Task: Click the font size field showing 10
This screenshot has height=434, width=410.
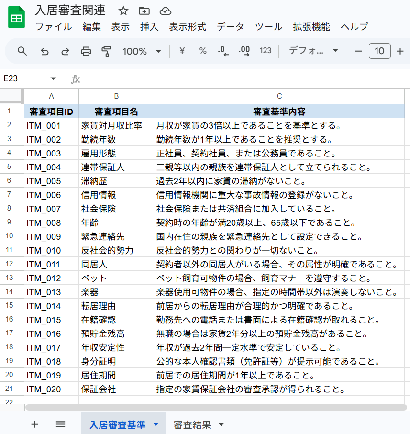Action: tap(379, 51)
